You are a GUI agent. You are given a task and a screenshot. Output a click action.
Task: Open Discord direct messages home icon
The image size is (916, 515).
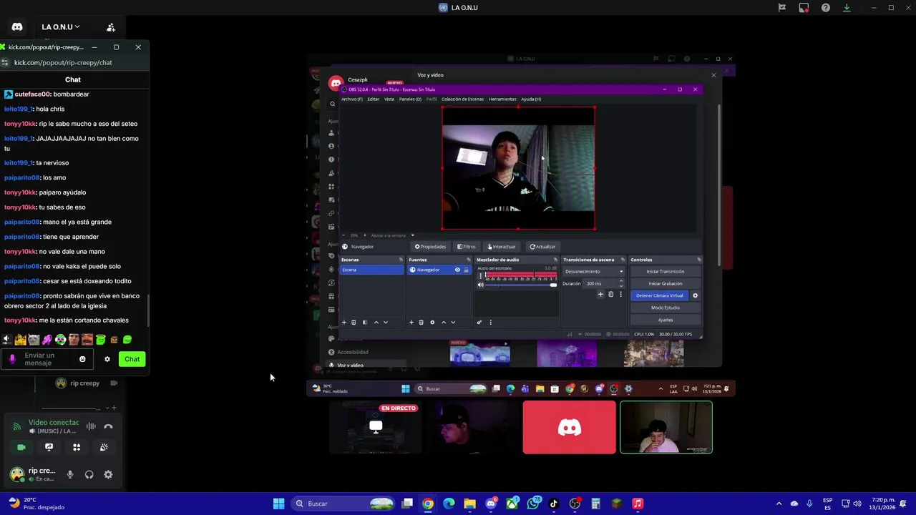click(x=17, y=27)
